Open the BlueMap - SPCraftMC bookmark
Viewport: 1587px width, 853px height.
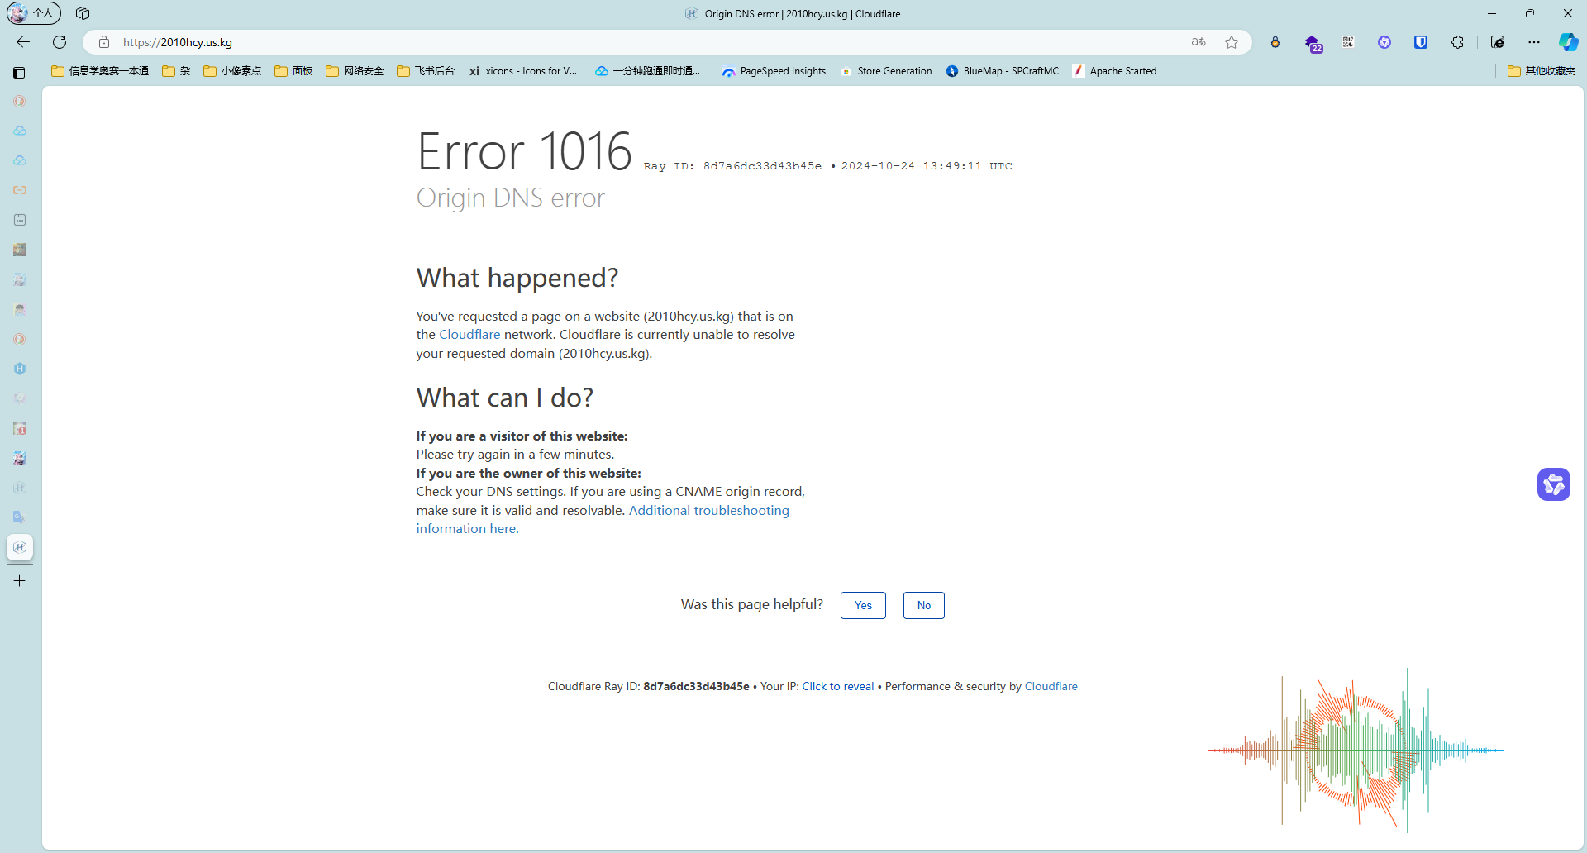(x=1003, y=71)
